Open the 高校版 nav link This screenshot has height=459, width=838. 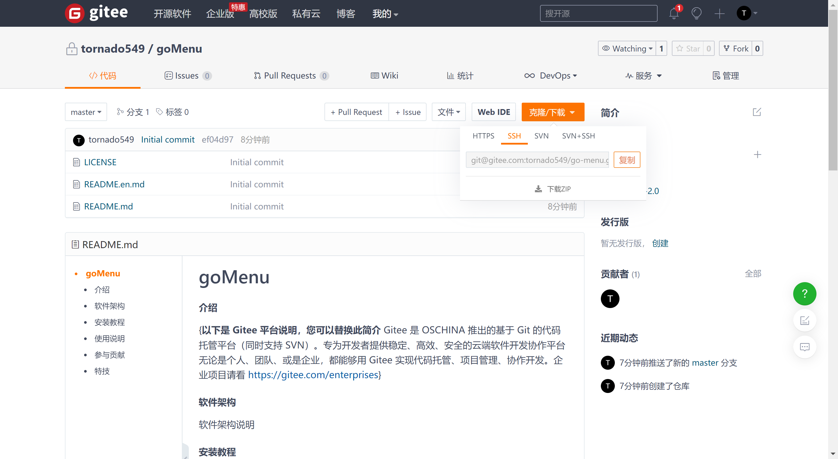click(x=263, y=14)
